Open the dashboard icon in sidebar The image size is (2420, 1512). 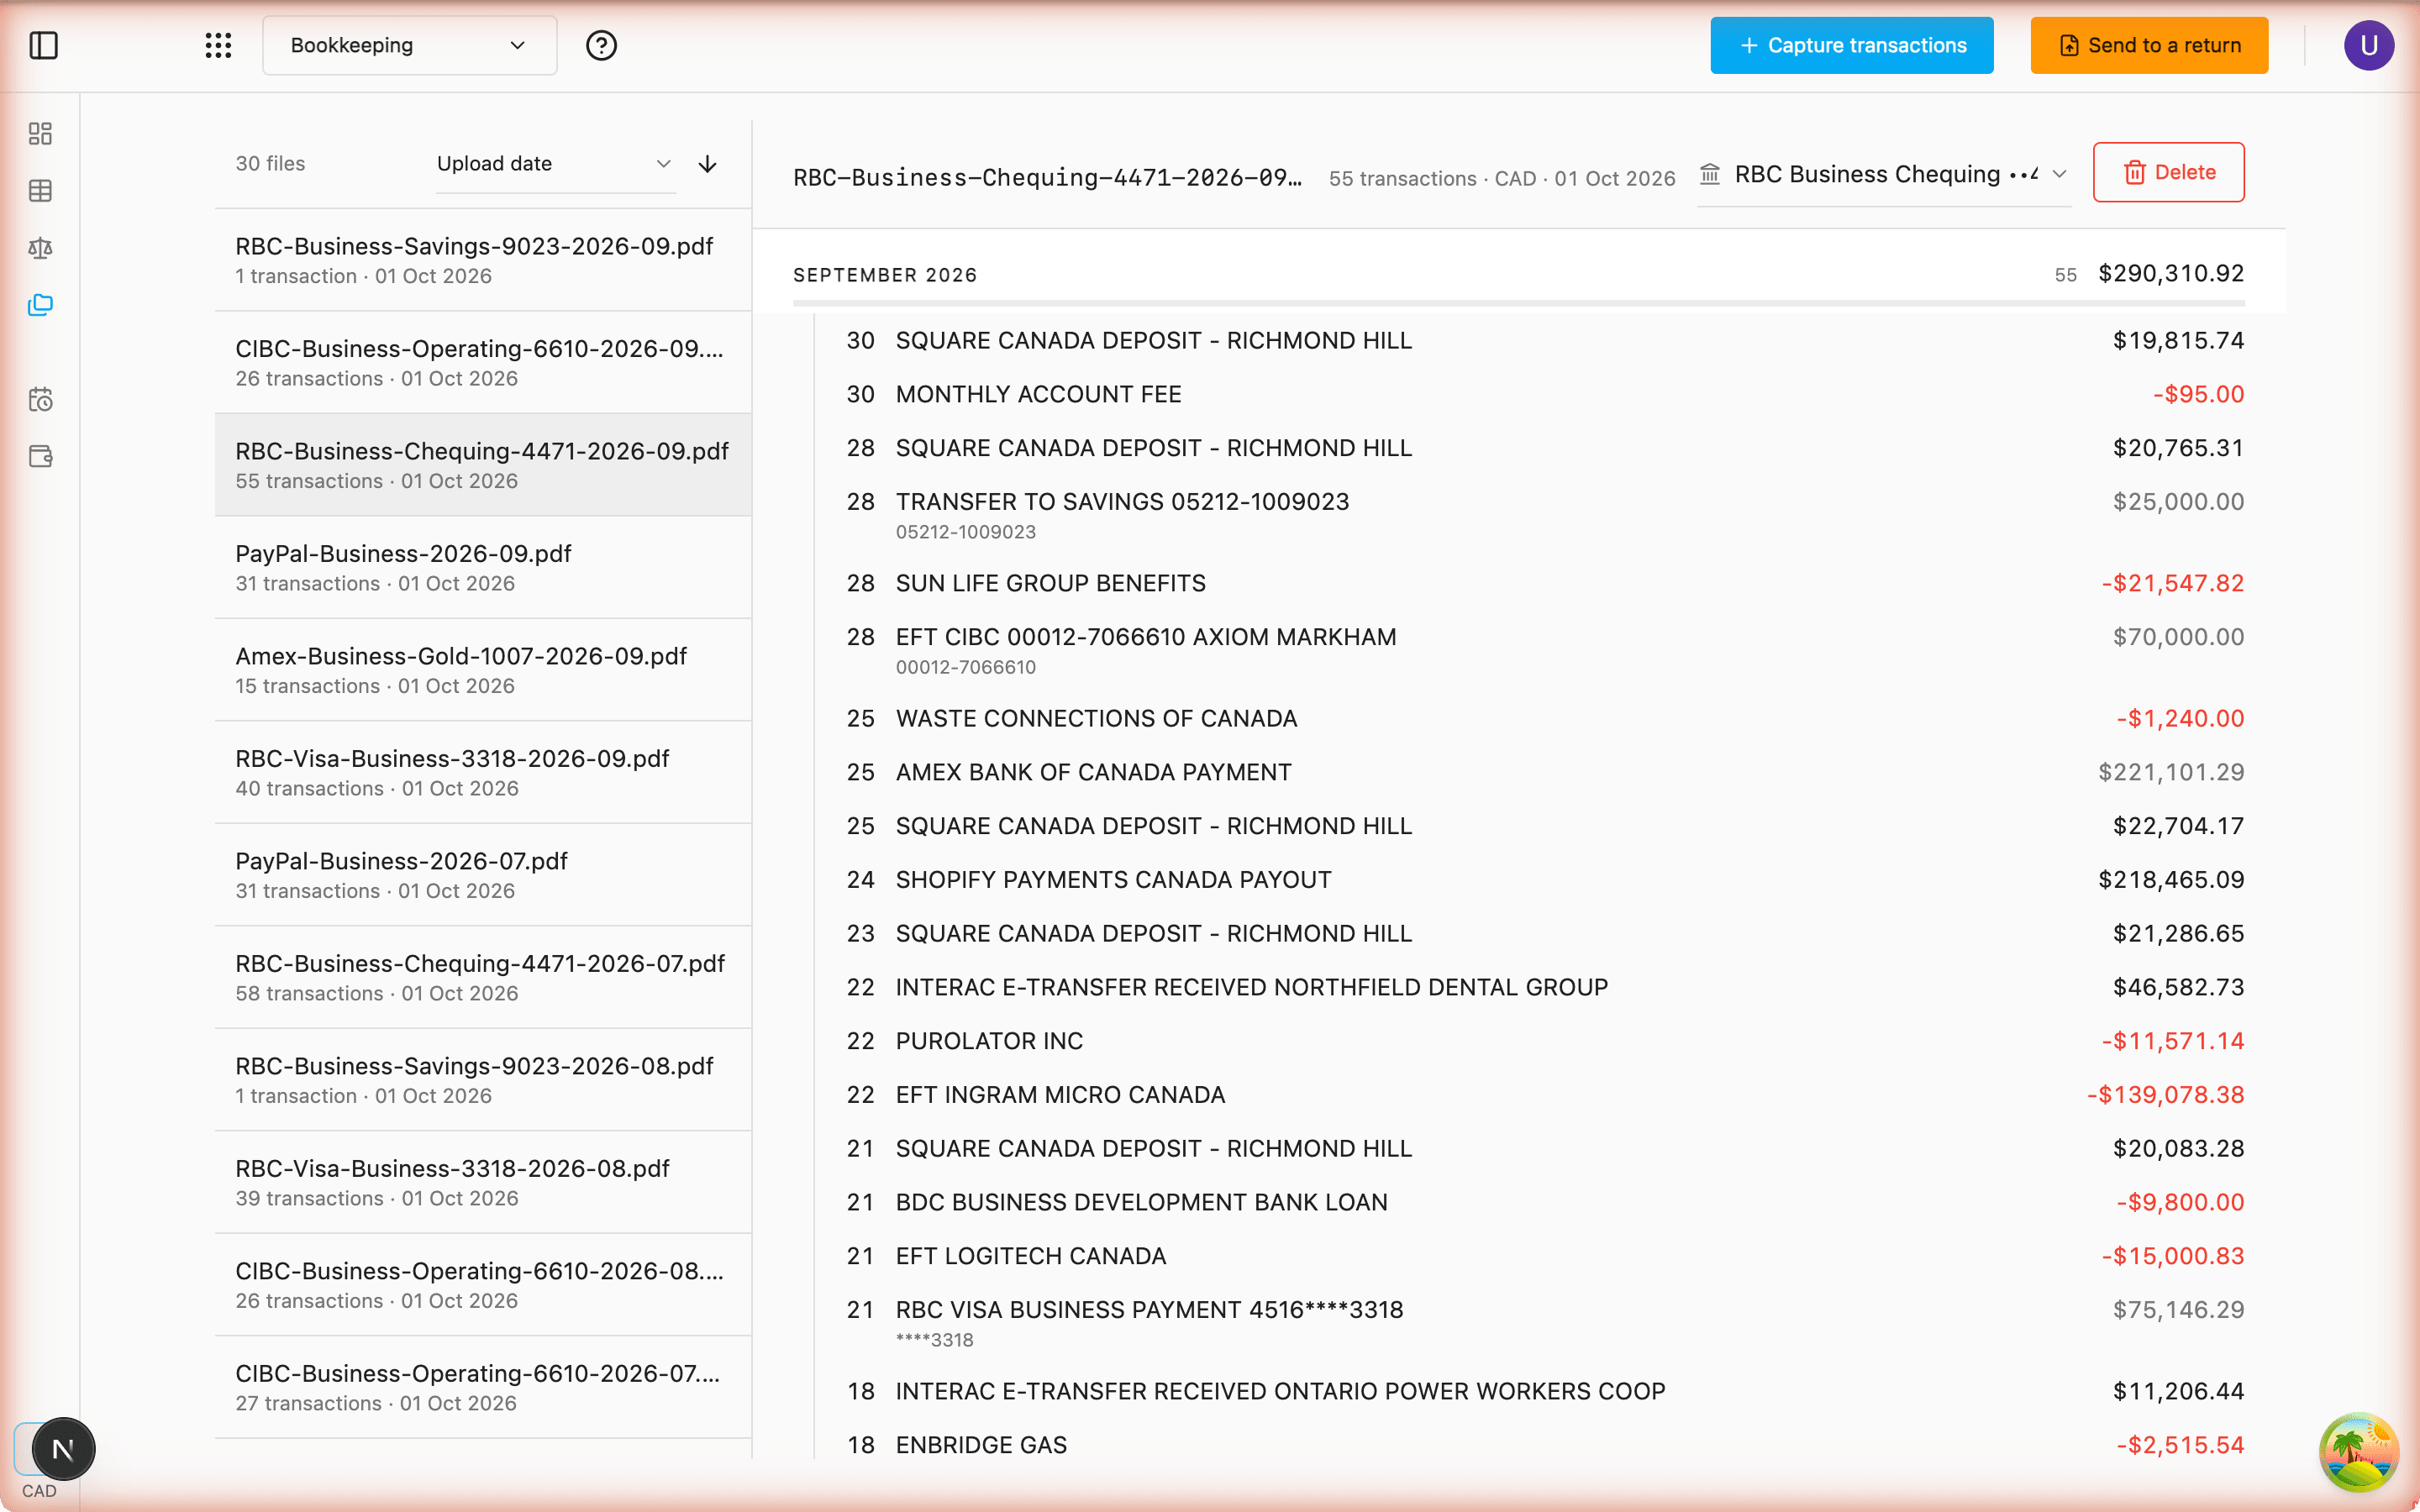(x=40, y=134)
